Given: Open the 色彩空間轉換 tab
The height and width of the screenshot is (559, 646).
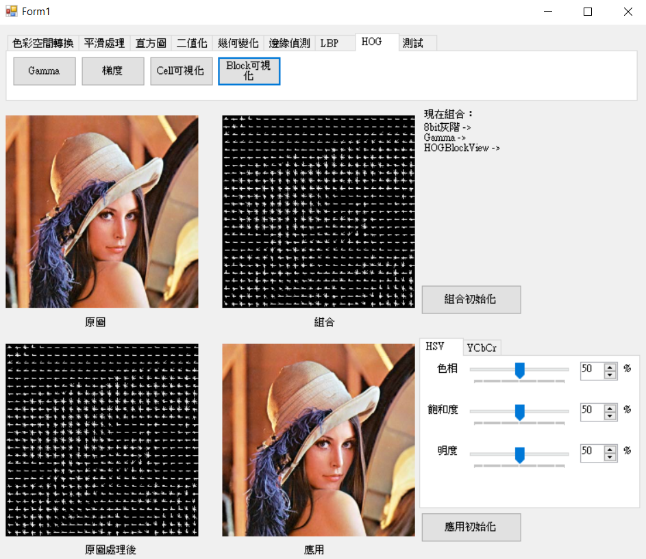Looking at the screenshot, I should 43,43.
